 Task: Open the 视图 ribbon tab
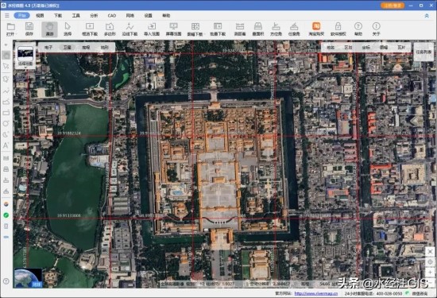40,16
